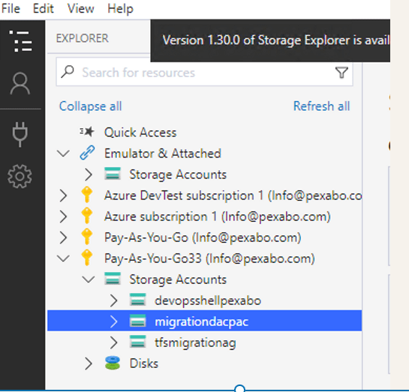Open the Help menu
Image resolution: width=409 pixels, height=392 pixels.
click(120, 8)
